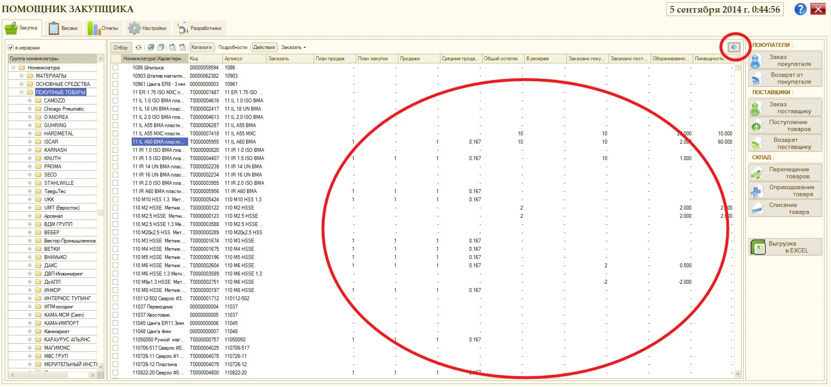Expand the STAHLWILLE folder node
The height and width of the screenshot is (387, 831).
[30, 183]
